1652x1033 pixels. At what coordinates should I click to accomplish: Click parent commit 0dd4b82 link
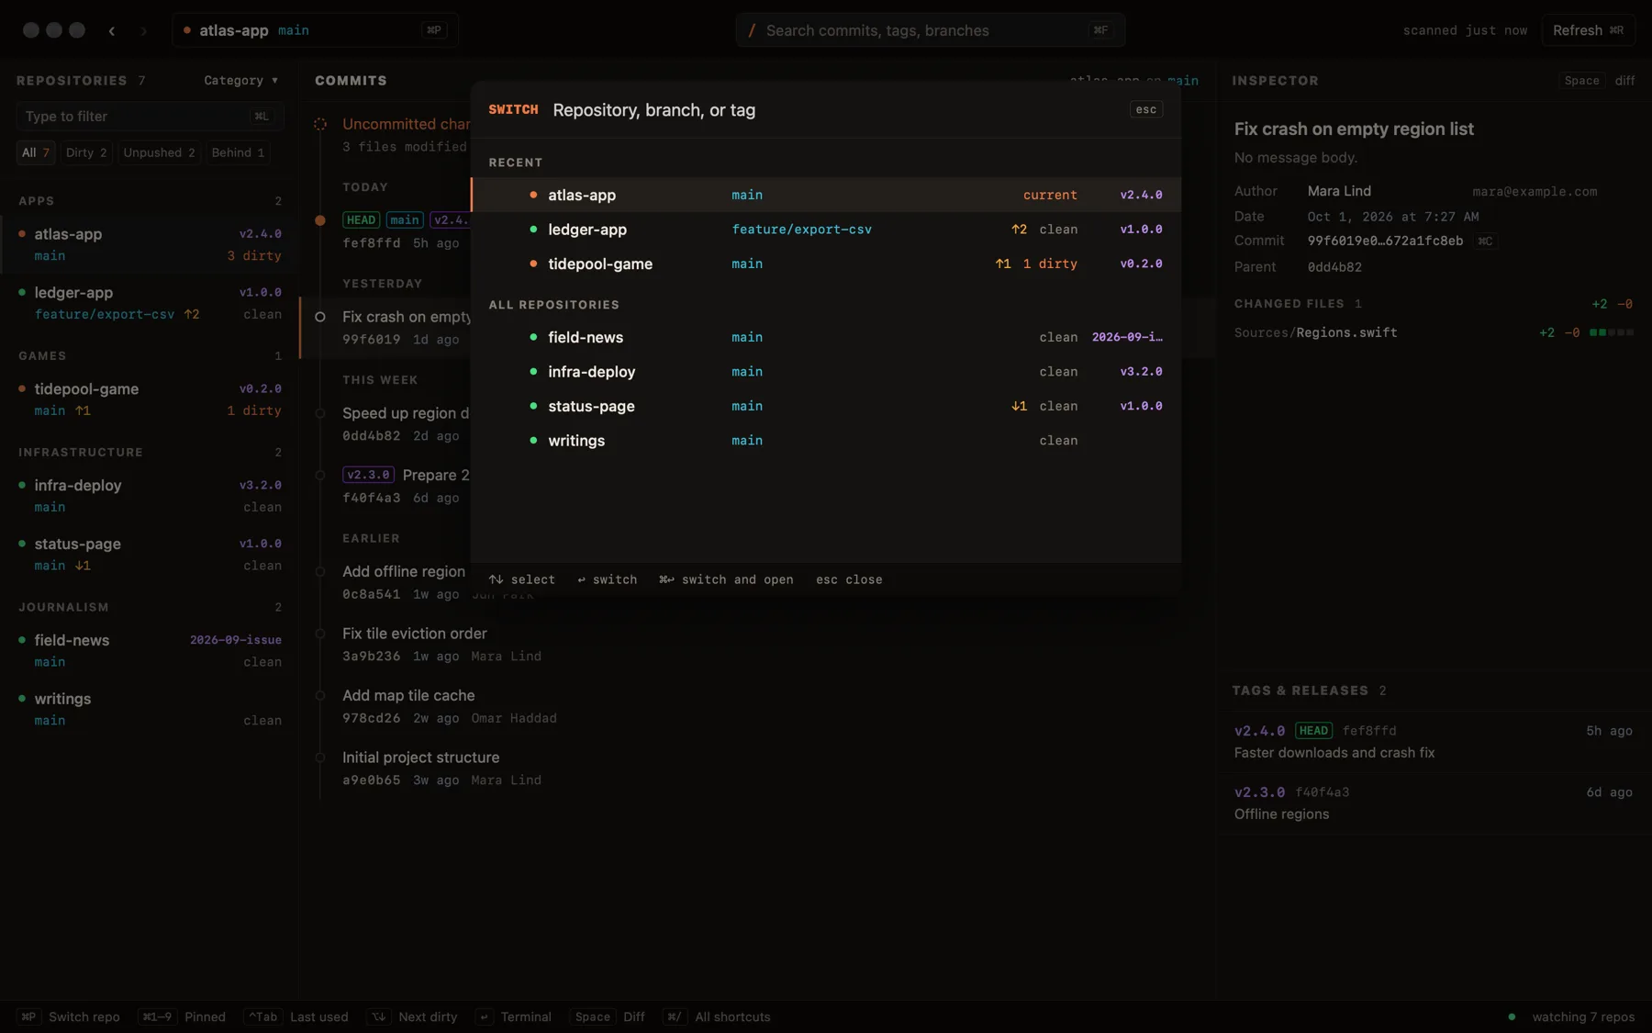(x=1334, y=267)
